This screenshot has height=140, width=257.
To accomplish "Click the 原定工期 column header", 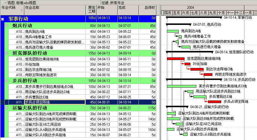I will [x=92, y=9].
